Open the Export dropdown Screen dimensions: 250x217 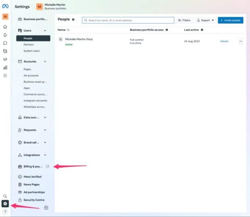click(205, 20)
